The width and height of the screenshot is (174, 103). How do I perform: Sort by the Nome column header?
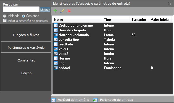click(x=77, y=20)
